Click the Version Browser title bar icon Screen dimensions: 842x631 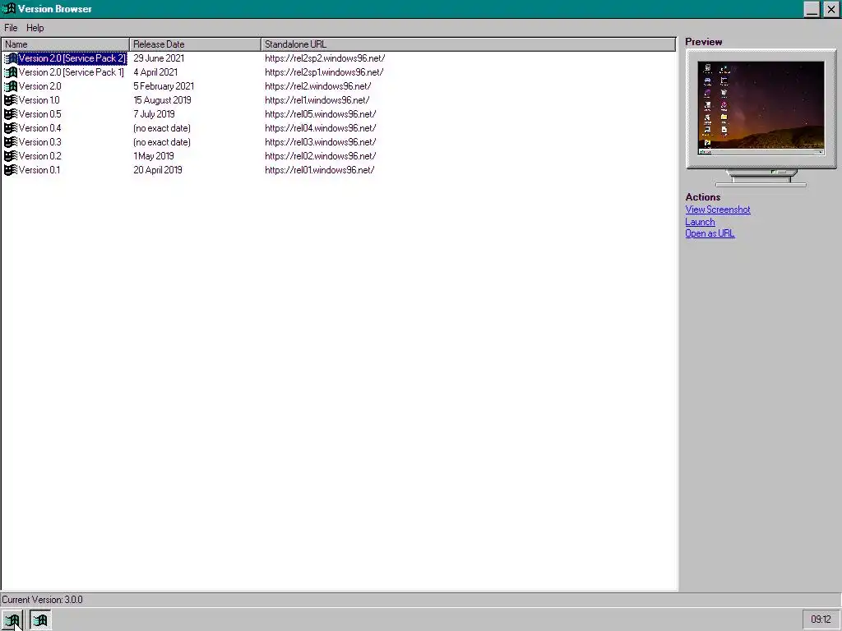[x=8, y=8]
